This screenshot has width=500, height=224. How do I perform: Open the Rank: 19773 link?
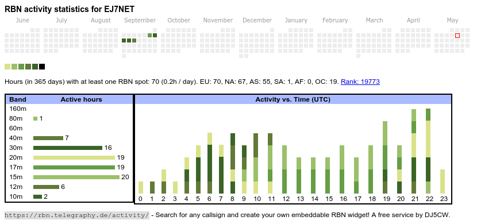(x=360, y=82)
